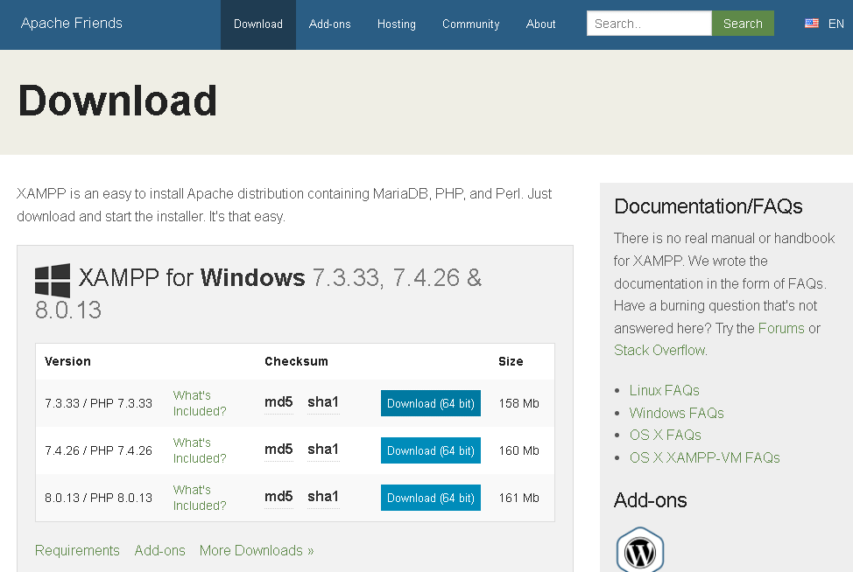Click the Documentation/FAQs heading
853x572 pixels.
click(x=708, y=206)
